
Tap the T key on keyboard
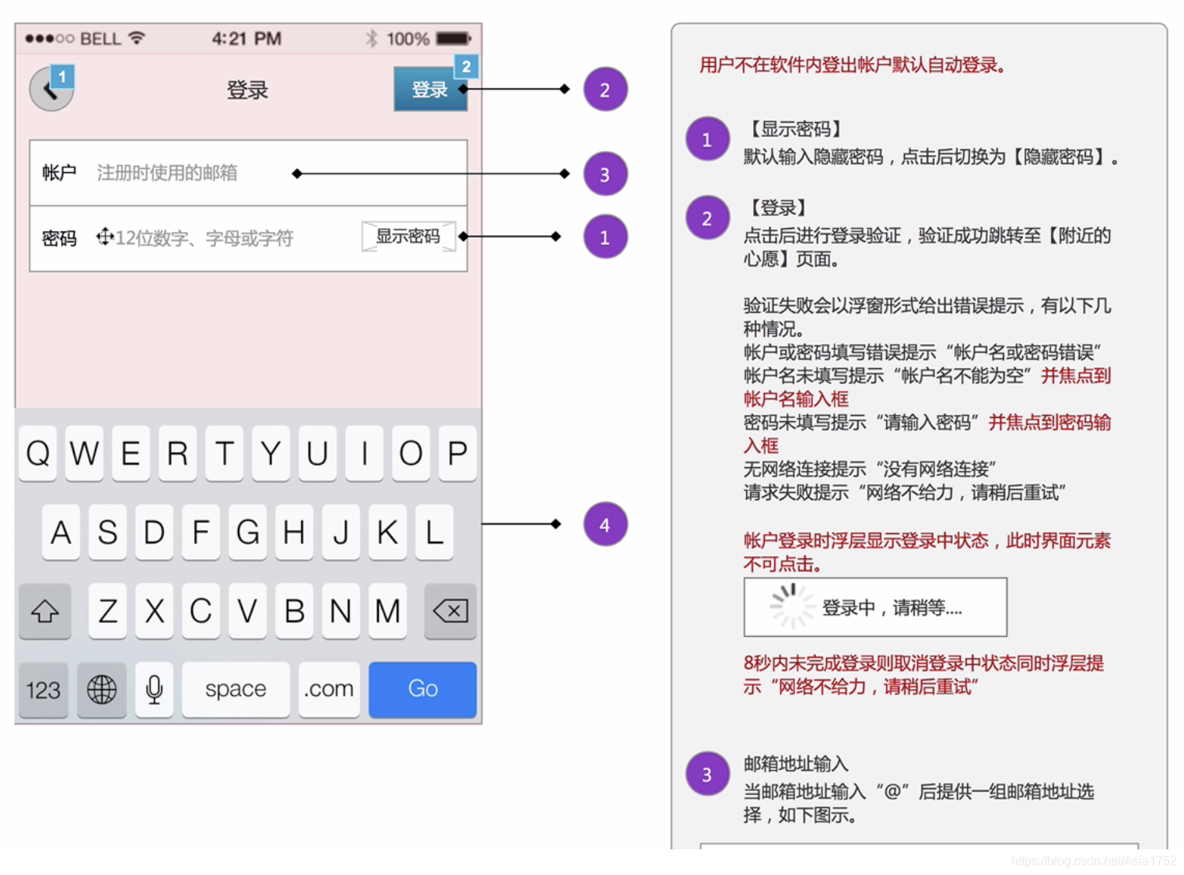click(224, 453)
